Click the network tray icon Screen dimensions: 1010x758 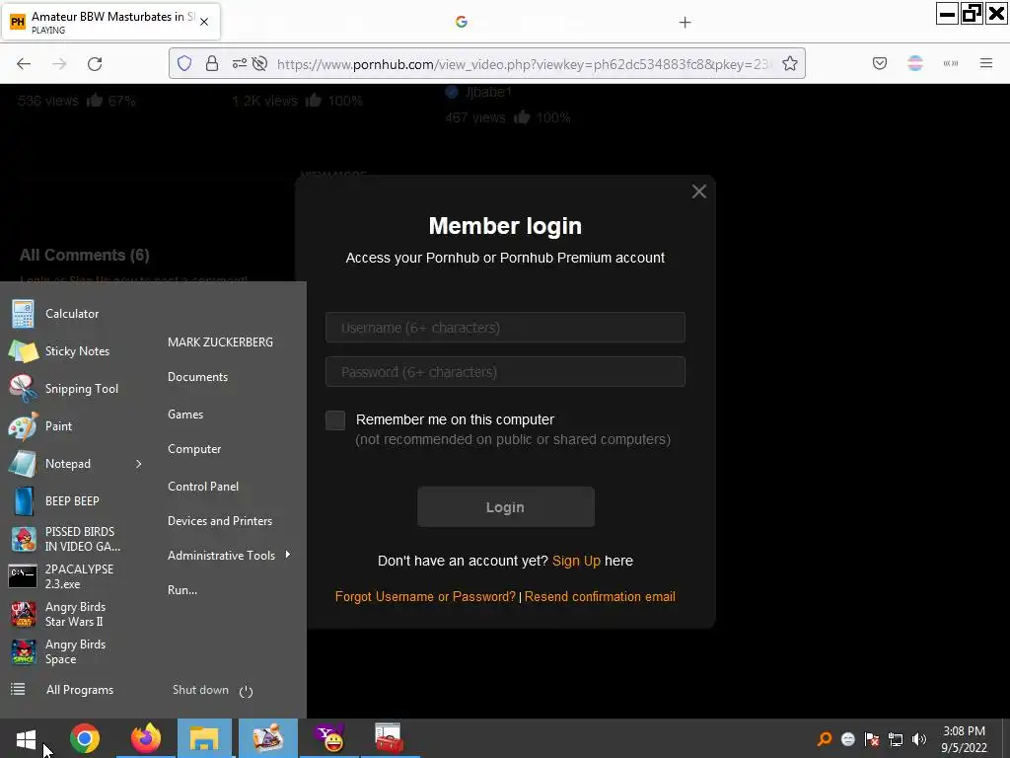click(896, 739)
